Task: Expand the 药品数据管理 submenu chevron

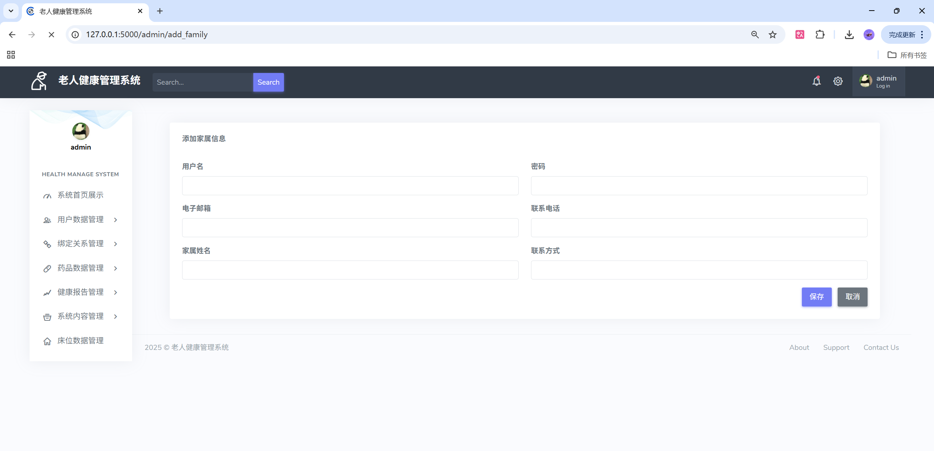Action: point(115,268)
